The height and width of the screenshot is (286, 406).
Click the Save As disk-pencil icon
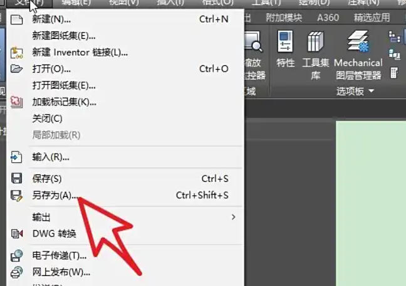[x=16, y=196]
